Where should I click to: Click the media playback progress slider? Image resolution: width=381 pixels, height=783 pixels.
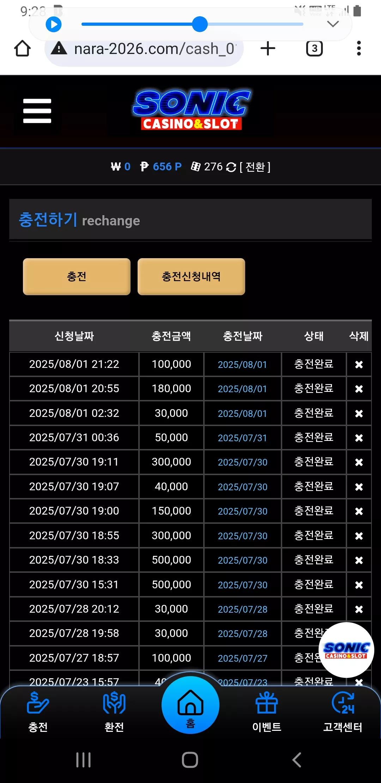(192, 24)
